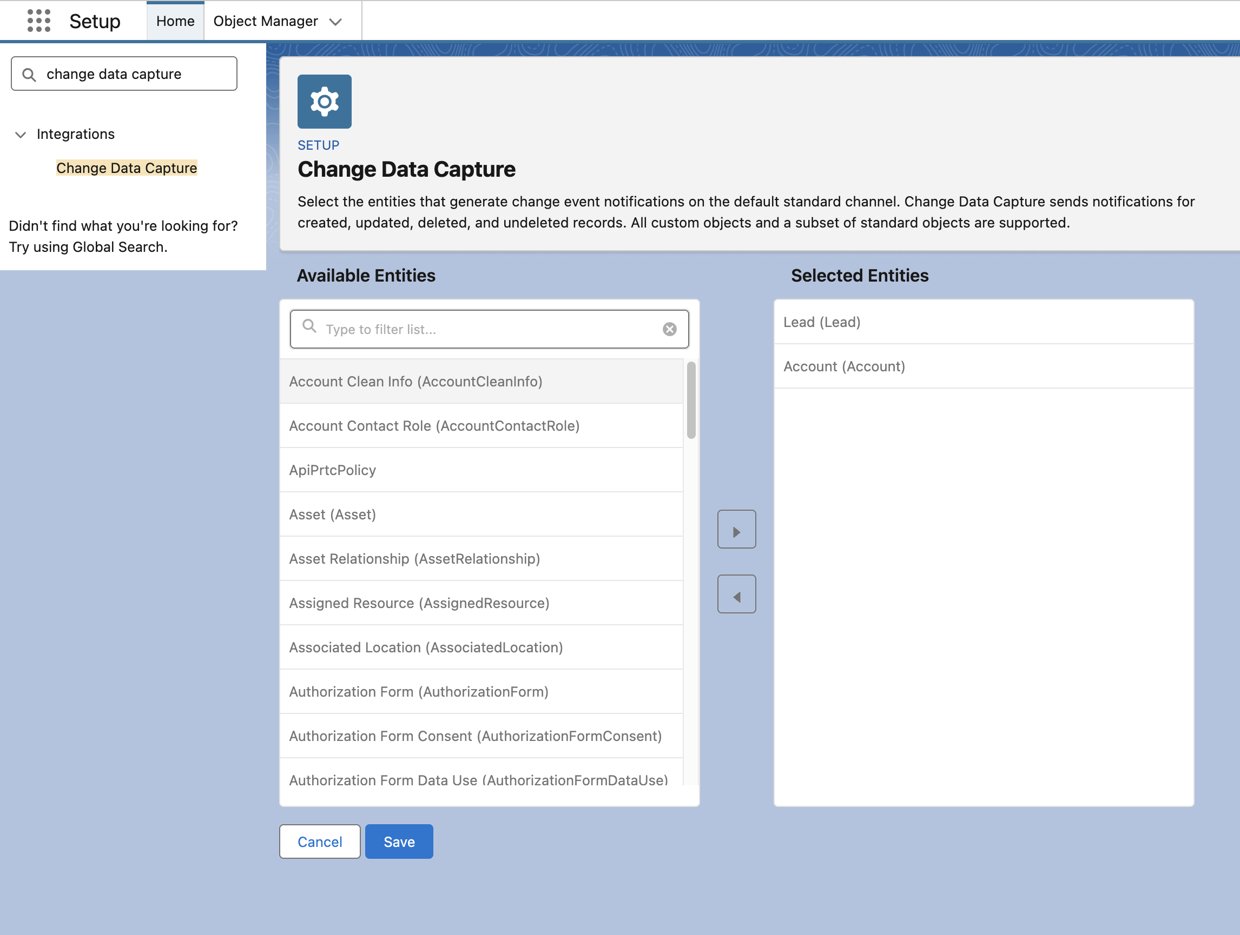Click the Setup gear icon in header
This screenshot has height=935, width=1240.
tap(324, 102)
